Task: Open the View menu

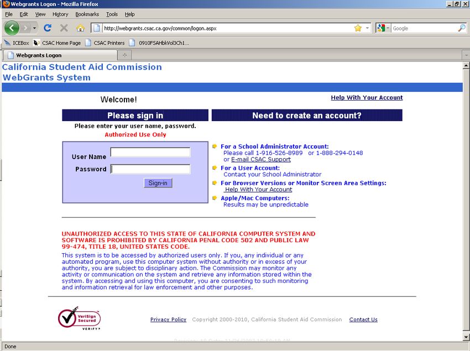Action: 40,14
